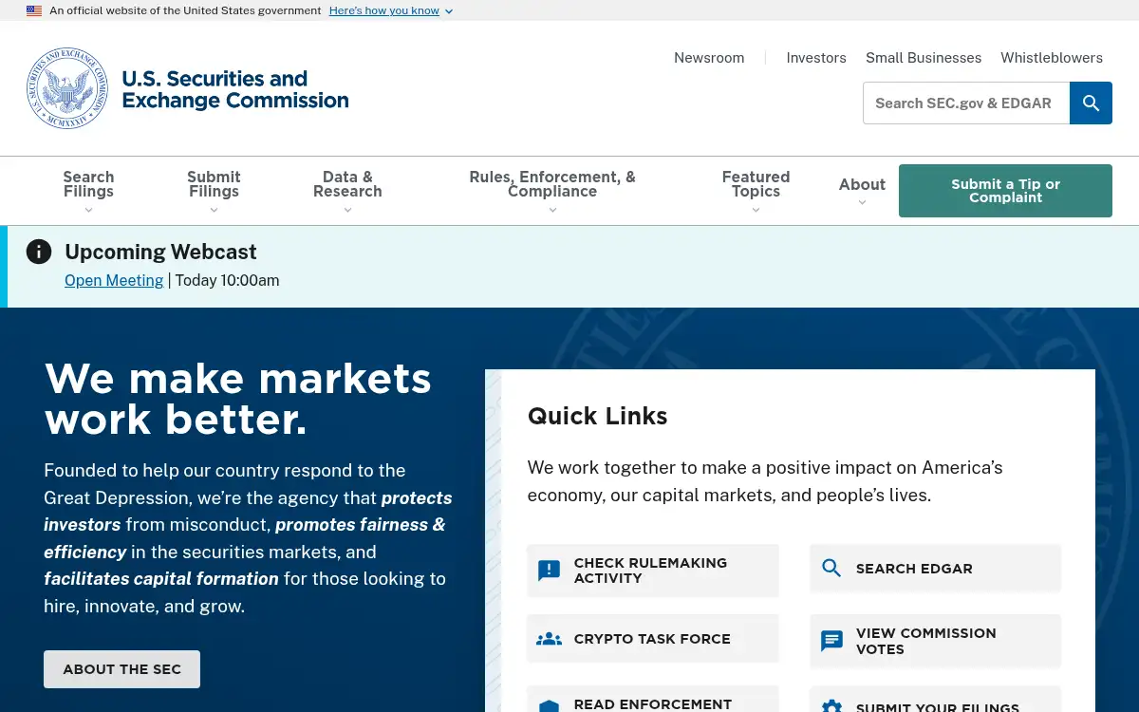Click the 'Quick Links' heading
Image resolution: width=1139 pixels, height=712 pixels.
[597, 416]
